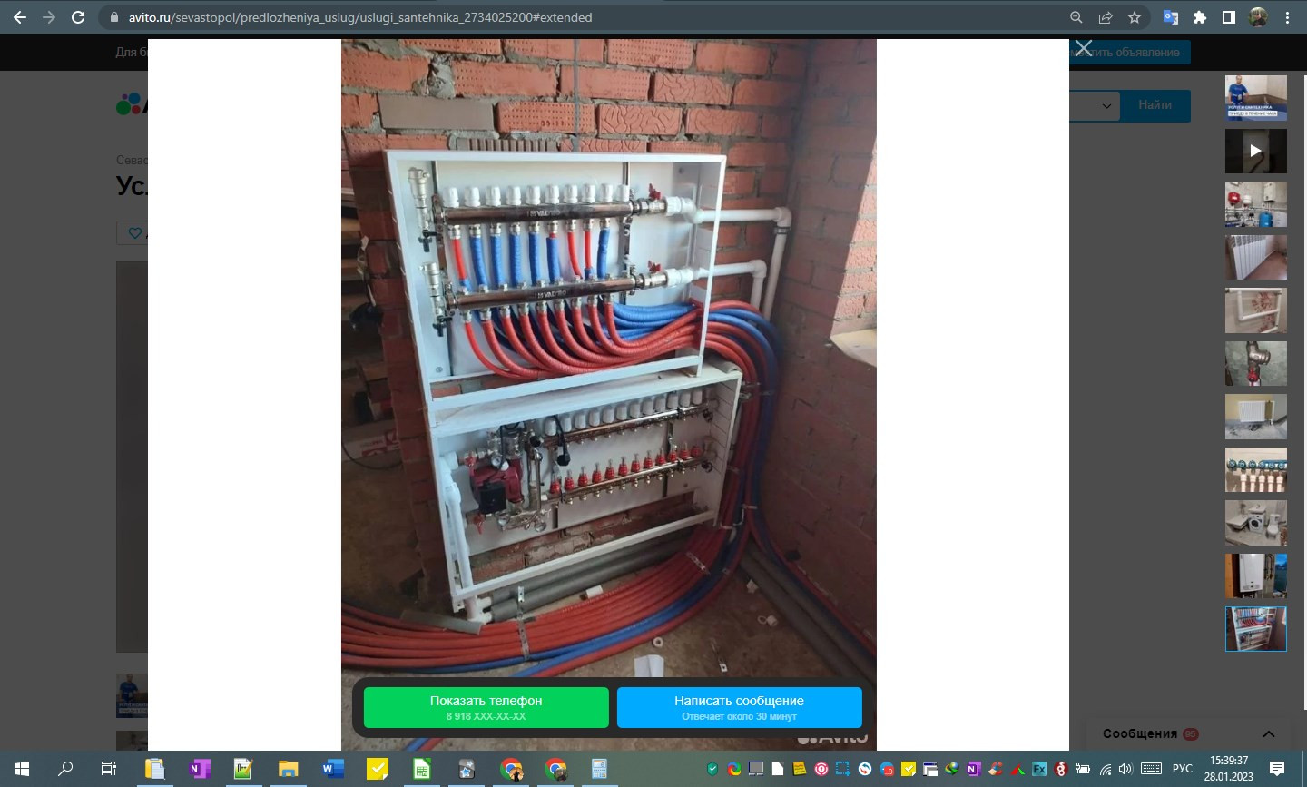Select the panel radiator thumbnail
Image resolution: width=1307 pixels, height=787 pixels.
coord(1256,417)
